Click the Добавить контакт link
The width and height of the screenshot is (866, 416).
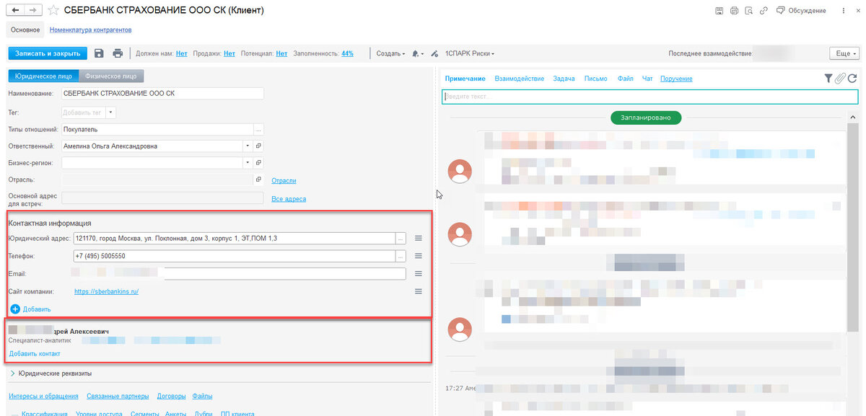point(35,353)
